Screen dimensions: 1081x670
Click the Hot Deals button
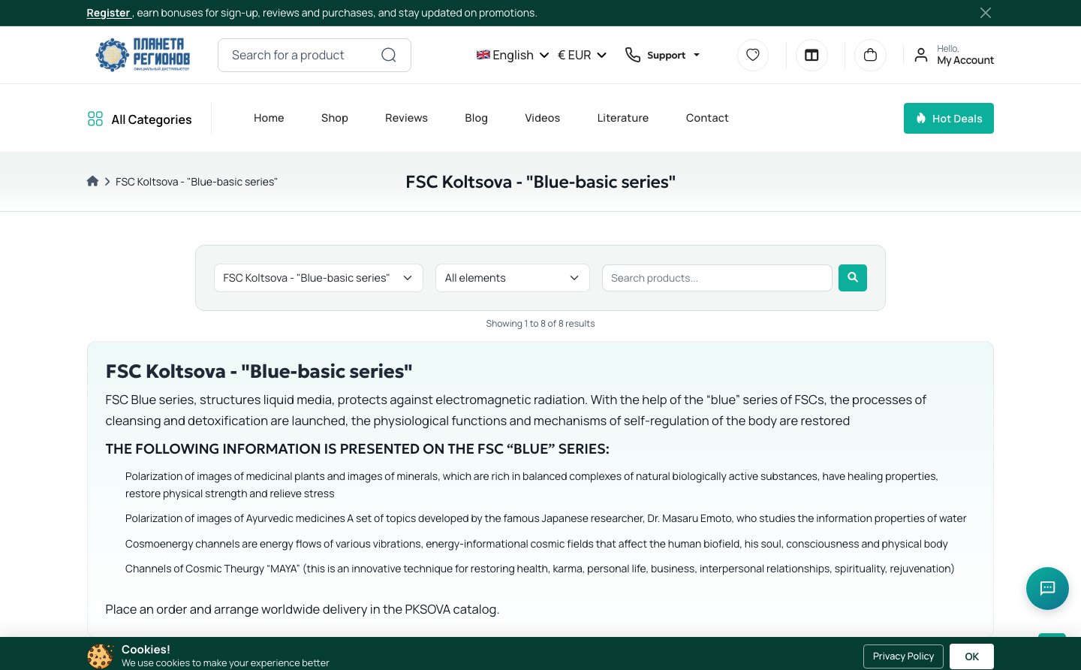coord(949,119)
